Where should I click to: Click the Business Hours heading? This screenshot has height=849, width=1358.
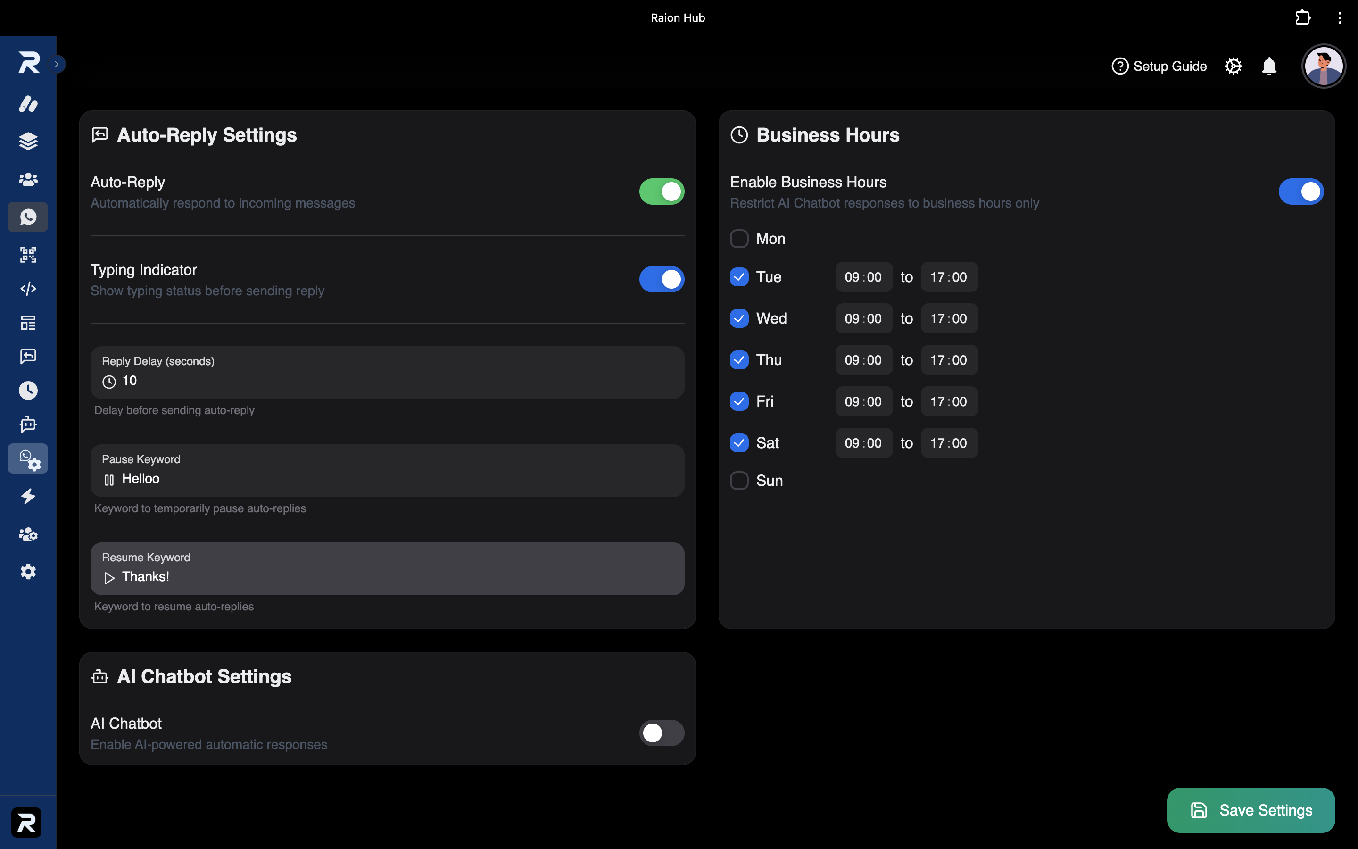828,135
